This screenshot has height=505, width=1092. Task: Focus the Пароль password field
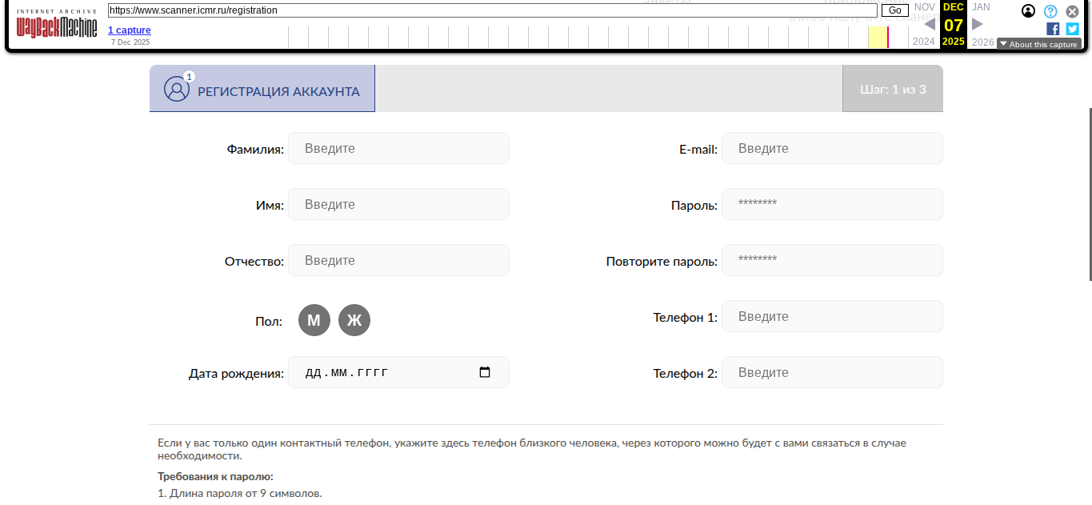point(832,204)
